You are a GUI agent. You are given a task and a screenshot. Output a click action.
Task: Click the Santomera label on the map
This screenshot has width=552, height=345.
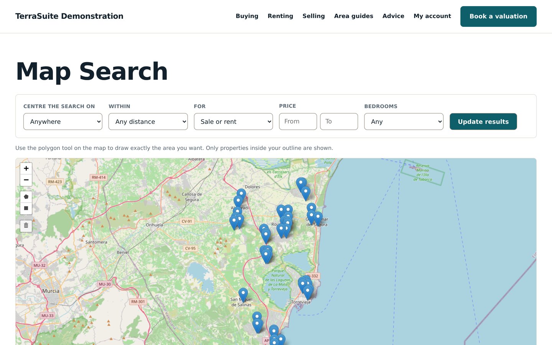pyautogui.click(x=96, y=242)
